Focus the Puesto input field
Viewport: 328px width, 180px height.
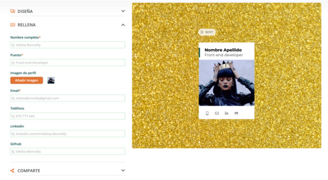[67, 63]
